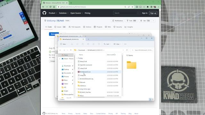Click Chrome profile avatar icon
Image resolution: width=205 pixels, height=115 pixels.
tap(155, 7)
